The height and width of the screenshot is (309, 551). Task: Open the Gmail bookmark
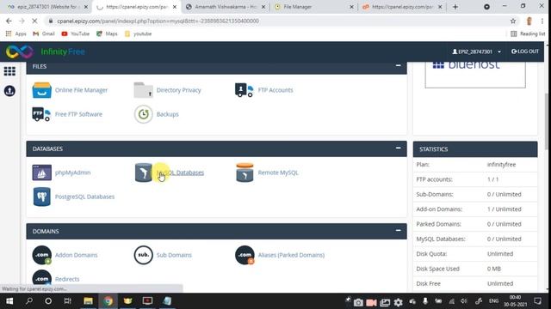click(44, 33)
